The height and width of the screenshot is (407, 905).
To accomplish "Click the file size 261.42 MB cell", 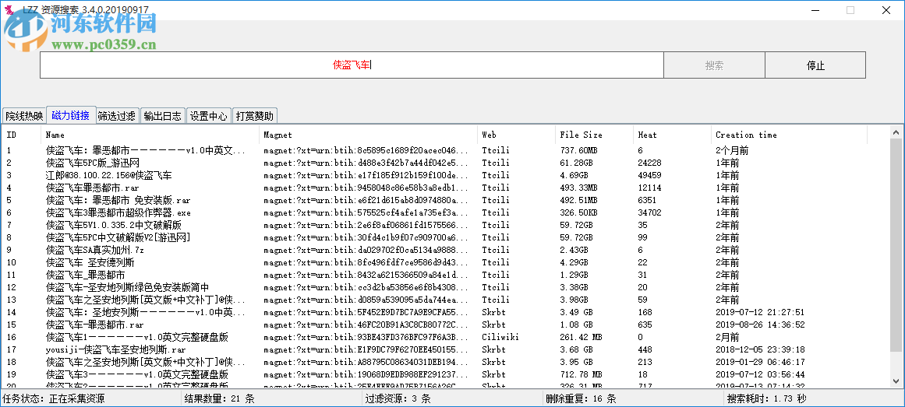I will (x=582, y=337).
